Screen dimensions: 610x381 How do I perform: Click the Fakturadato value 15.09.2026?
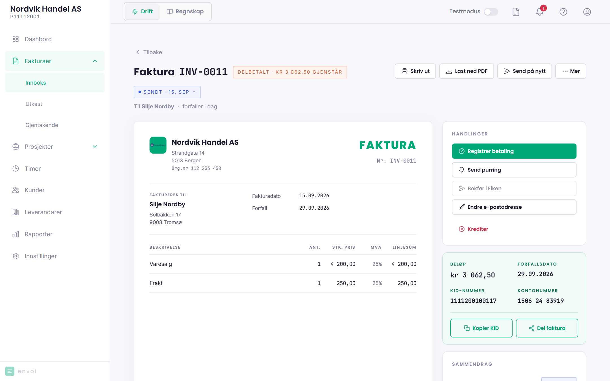(314, 196)
